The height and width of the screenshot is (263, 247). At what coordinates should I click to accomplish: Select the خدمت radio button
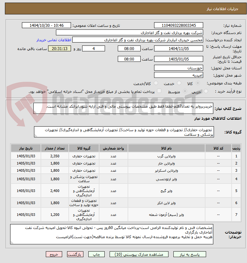point(179,83)
